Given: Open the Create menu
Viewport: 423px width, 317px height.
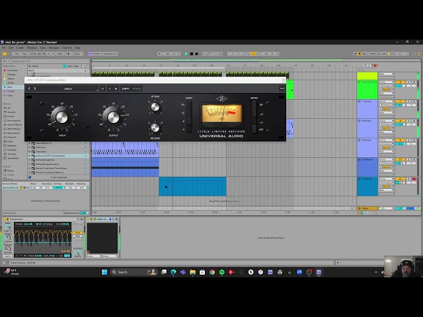Looking at the screenshot, I should pyautogui.click(x=20, y=48).
